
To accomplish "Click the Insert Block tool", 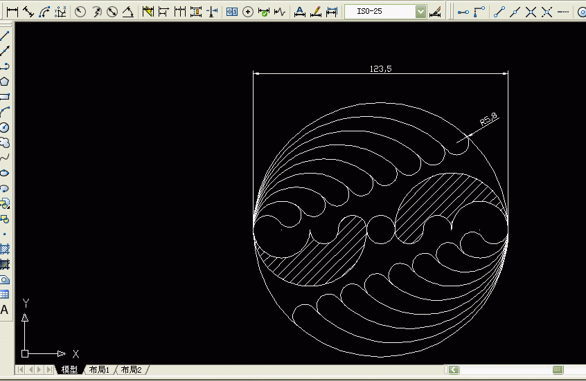I will point(5,203).
